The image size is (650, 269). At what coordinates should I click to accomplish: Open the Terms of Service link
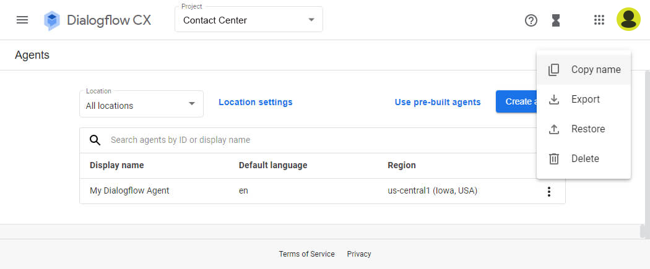(x=307, y=254)
